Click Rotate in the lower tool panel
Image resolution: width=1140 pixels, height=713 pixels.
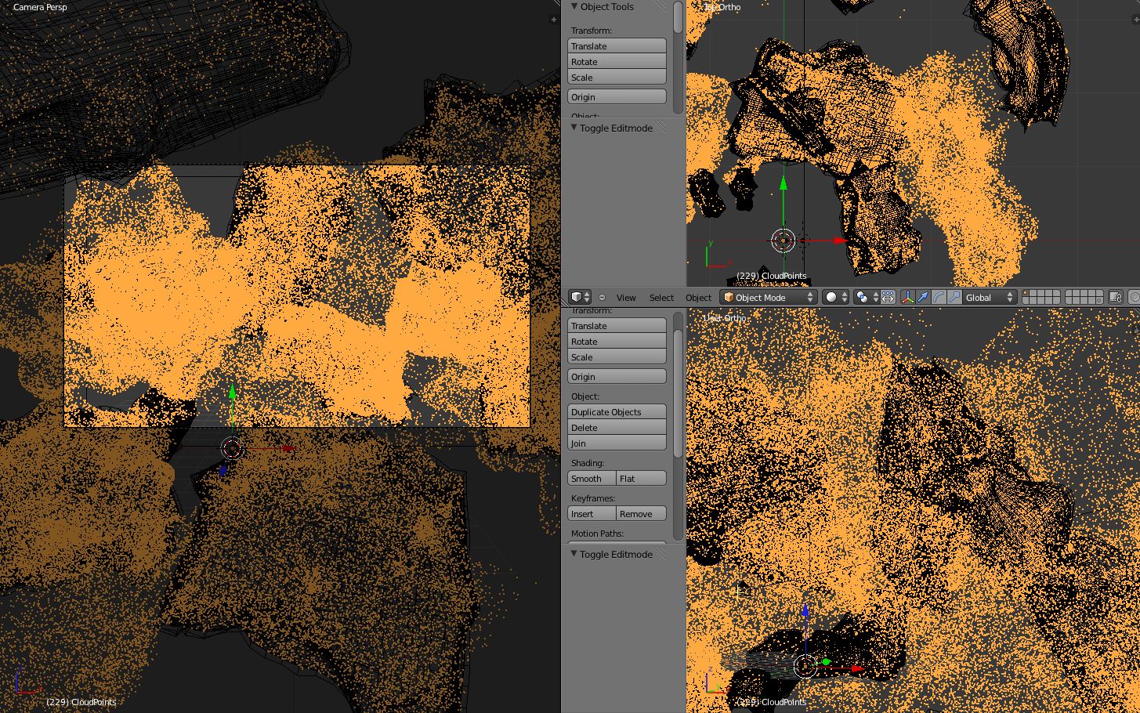(617, 342)
